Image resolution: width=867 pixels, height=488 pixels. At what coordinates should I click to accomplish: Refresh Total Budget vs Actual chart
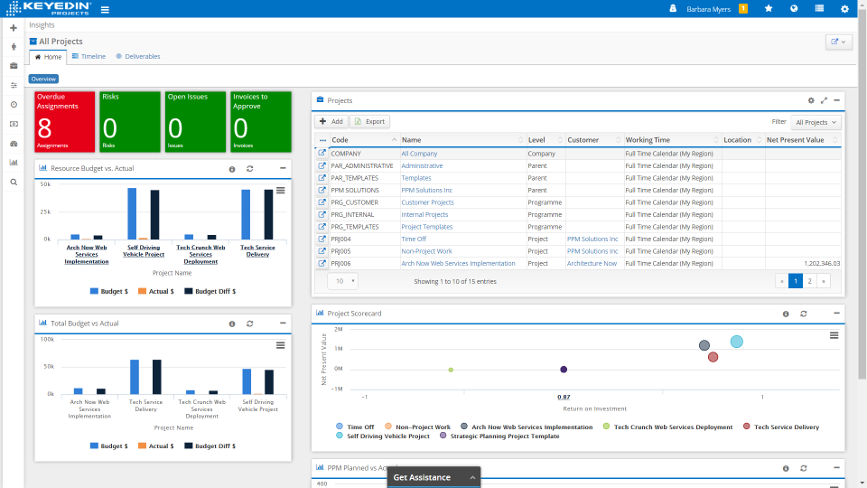[x=250, y=324]
